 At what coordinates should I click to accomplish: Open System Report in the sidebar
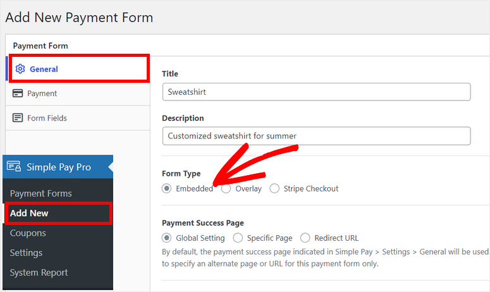click(x=39, y=272)
